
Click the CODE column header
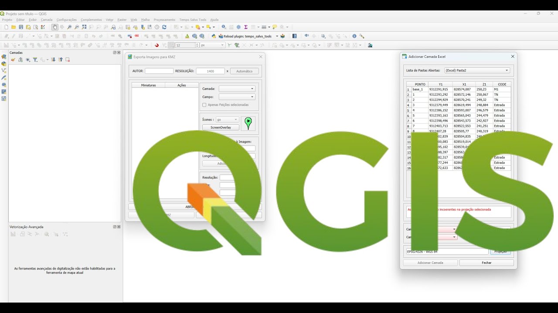[502, 84]
